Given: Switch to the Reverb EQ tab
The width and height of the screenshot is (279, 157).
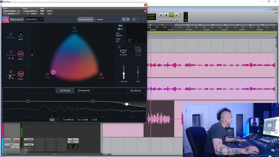Looking at the screenshot, I should (x=84, y=91).
